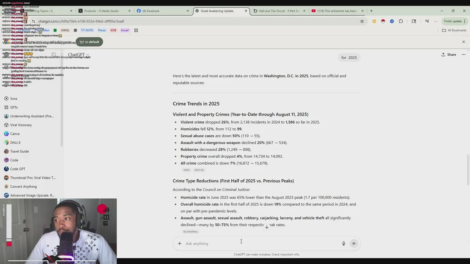Open the Preso bookmark
This screenshot has height=264, width=470.
coord(102,30)
